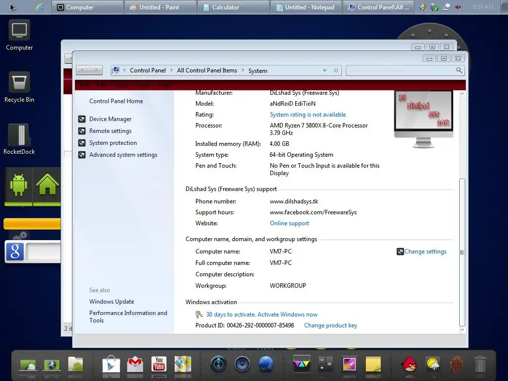Viewport: 508px width, 381px height.
Task: Click the back arrow navigation button
Action: (x=83, y=70)
